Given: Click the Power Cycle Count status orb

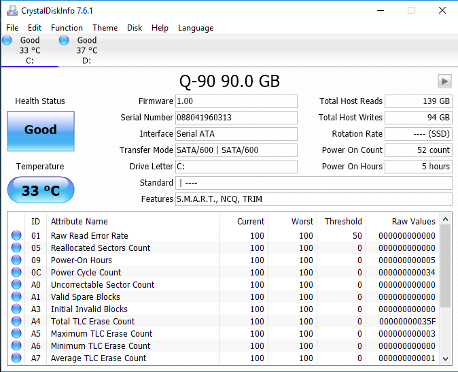Looking at the screenshot, I should pos(16,273).
